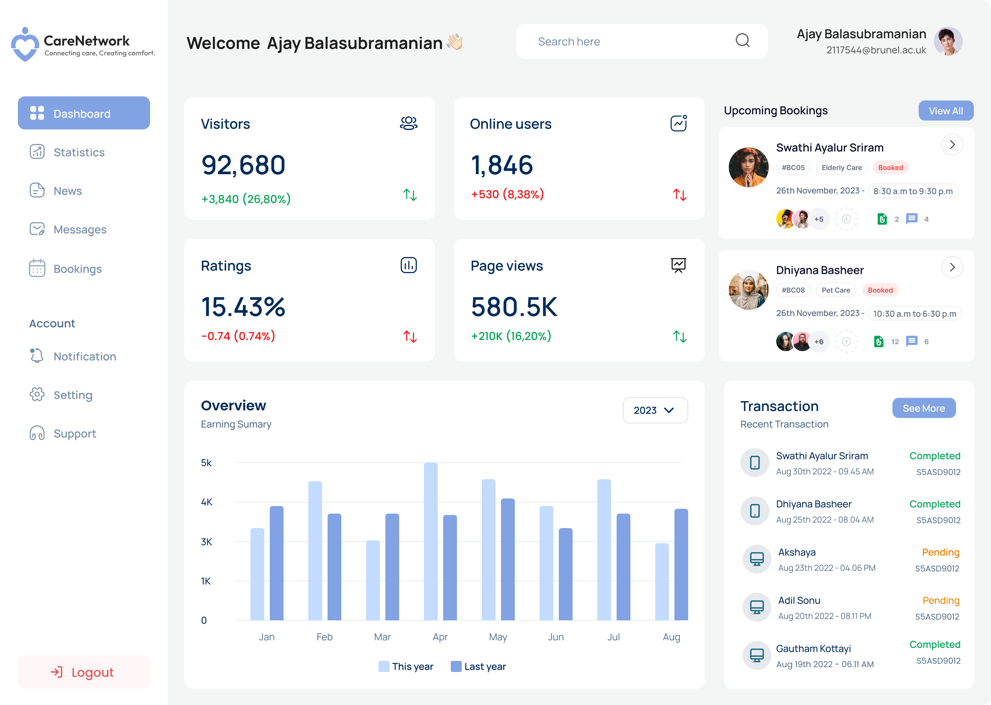Screen dimensions: 991x705
Task: Click Elderly Care tag
Action: tap(841, 168)
